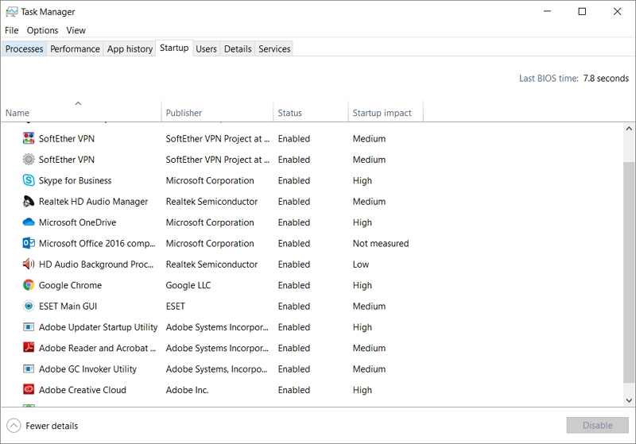
Task: Select Microsoft Office 2016 comp... entry
Action: (97, 244)
